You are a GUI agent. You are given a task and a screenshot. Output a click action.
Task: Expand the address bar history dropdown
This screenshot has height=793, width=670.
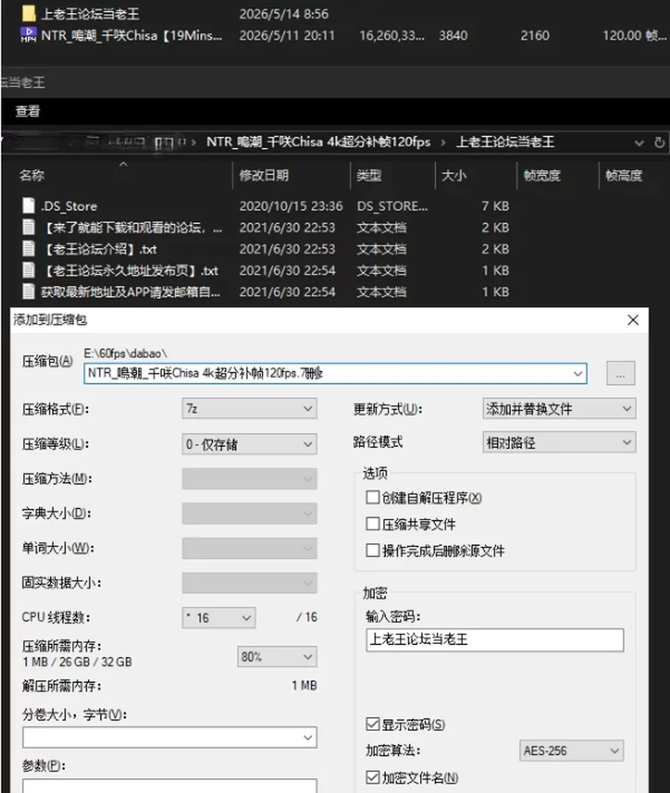tap(639, 143)
